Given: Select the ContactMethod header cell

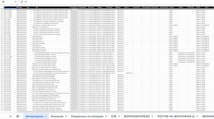Looking at the screenshot, I should coord(83,7).
